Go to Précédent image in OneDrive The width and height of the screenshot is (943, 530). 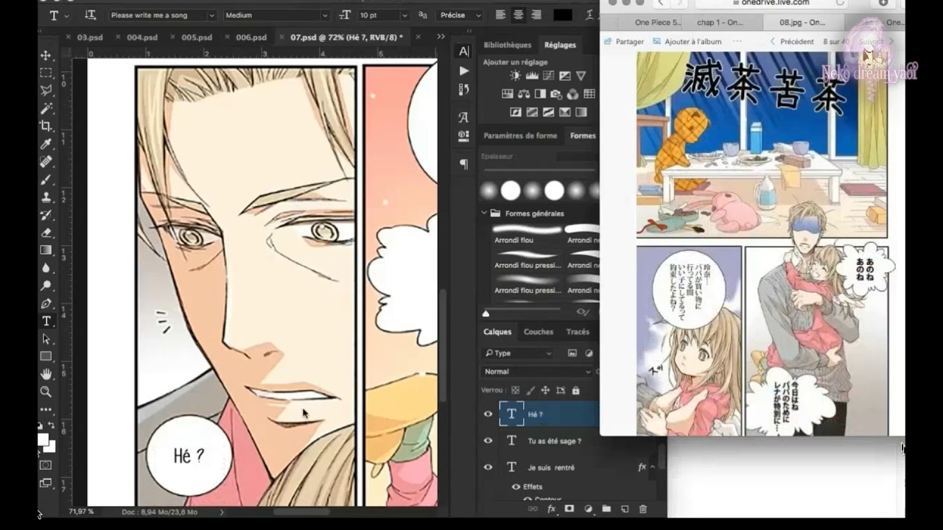(x=792, y=42)
